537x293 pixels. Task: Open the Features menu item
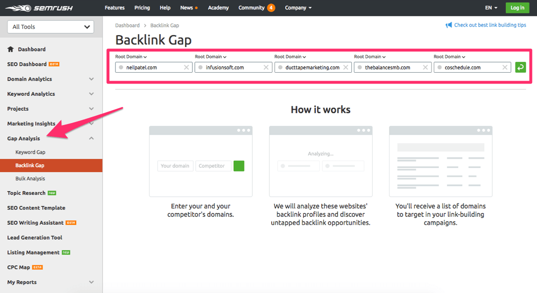pos(115,7)
